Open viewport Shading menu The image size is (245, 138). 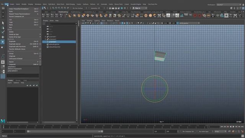pos(90,20)
